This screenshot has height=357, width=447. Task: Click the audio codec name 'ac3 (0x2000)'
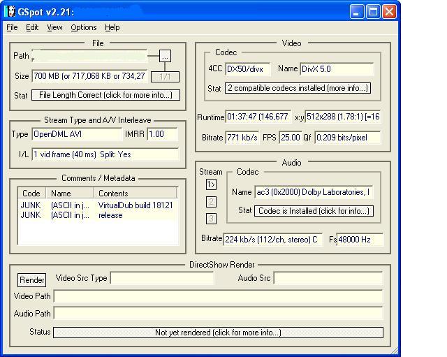tap(314, 192)
